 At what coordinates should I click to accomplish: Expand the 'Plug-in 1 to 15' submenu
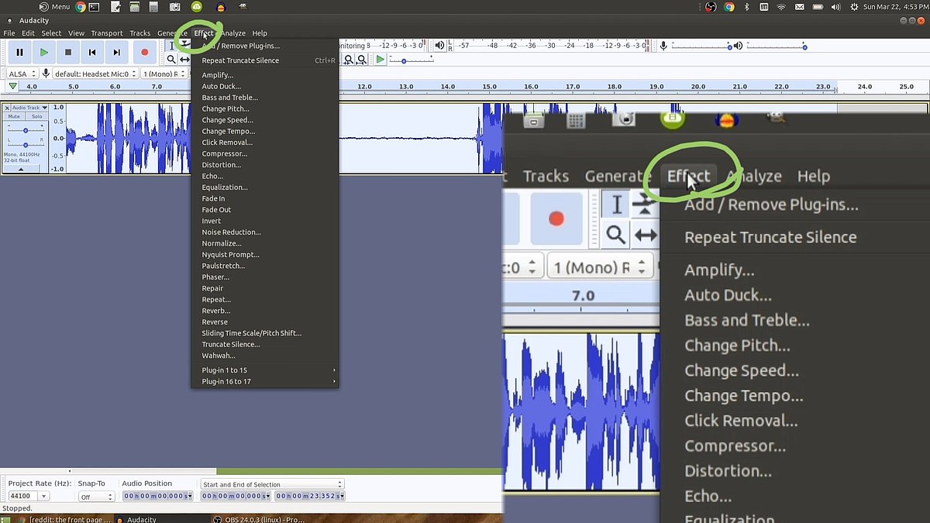(265, 370)
